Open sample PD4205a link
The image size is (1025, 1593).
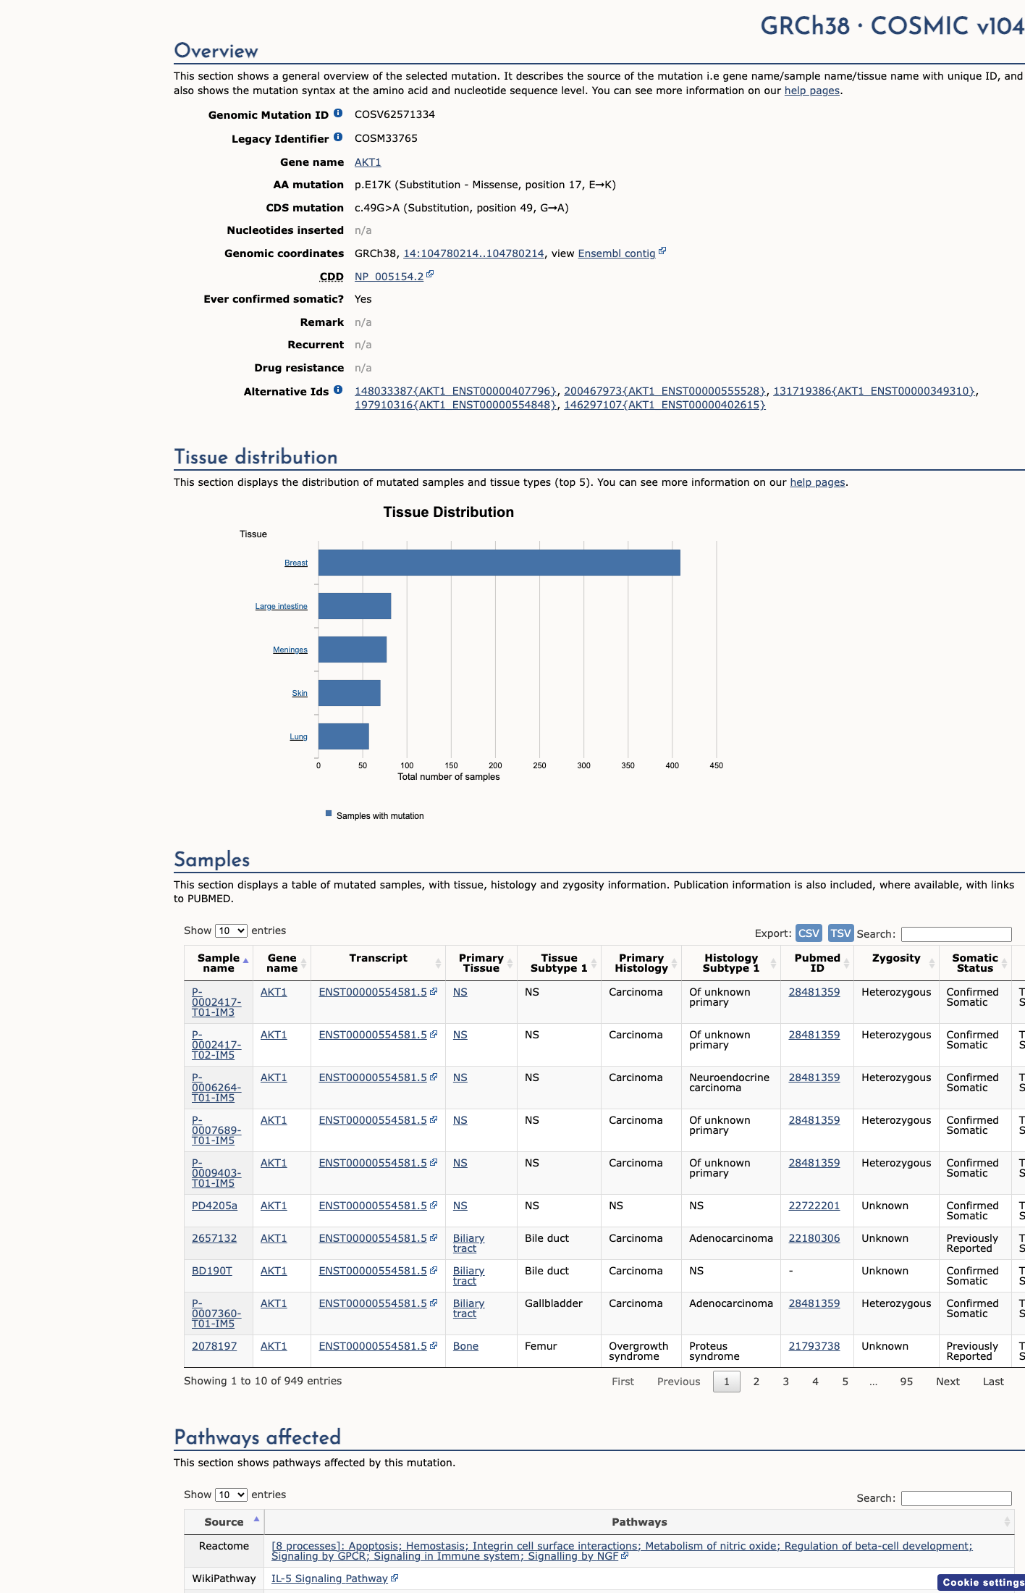click(x=214, y=1206)
